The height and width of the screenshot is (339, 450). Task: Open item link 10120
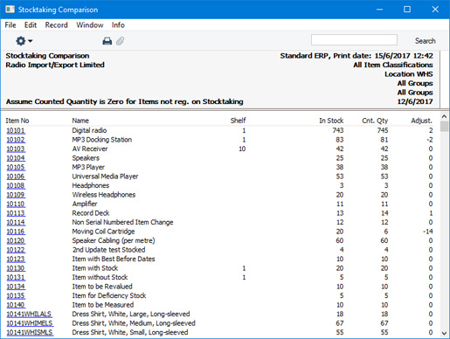pyautogui.click(x=16, y=240)
